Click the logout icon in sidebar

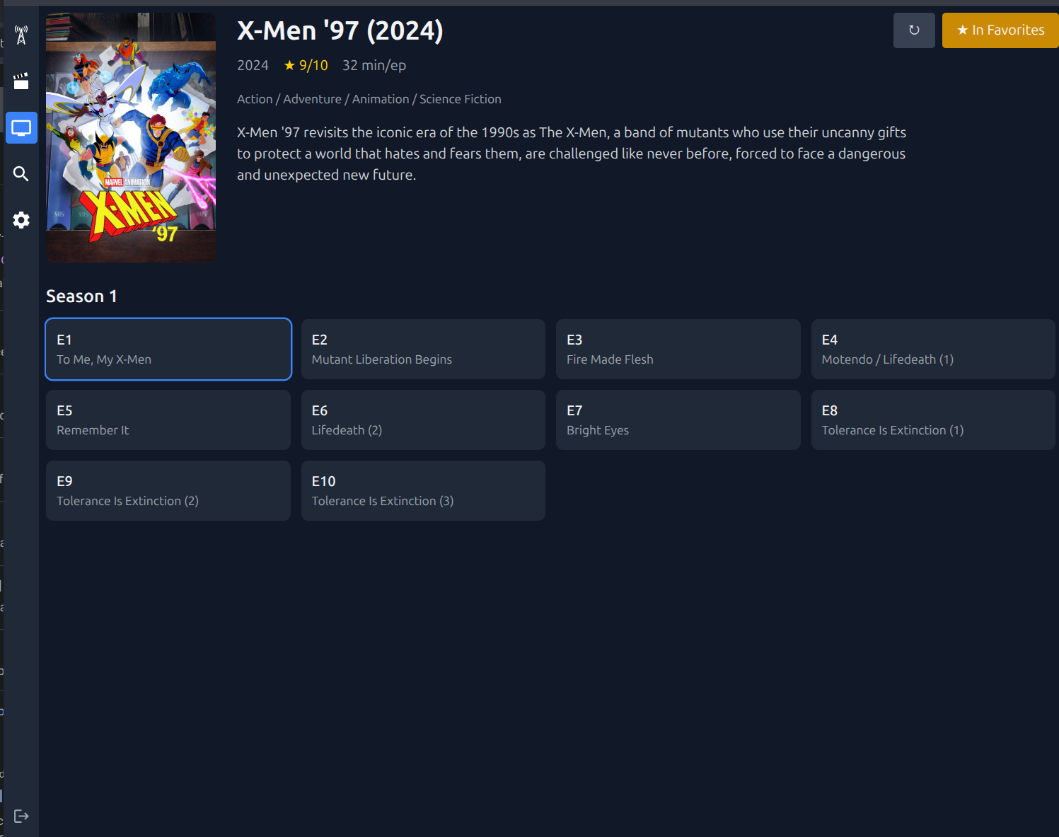[x=21, y=816]
